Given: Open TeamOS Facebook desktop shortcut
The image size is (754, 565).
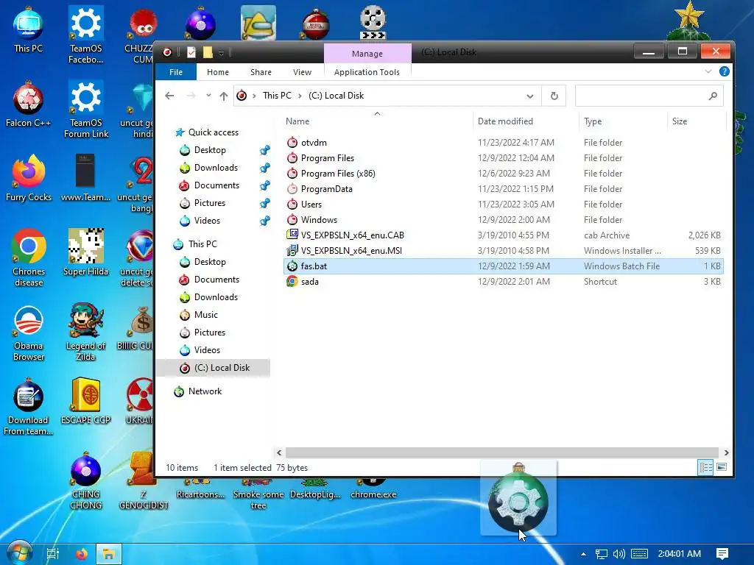Looking at the screenshot, I should click(85, 35).
